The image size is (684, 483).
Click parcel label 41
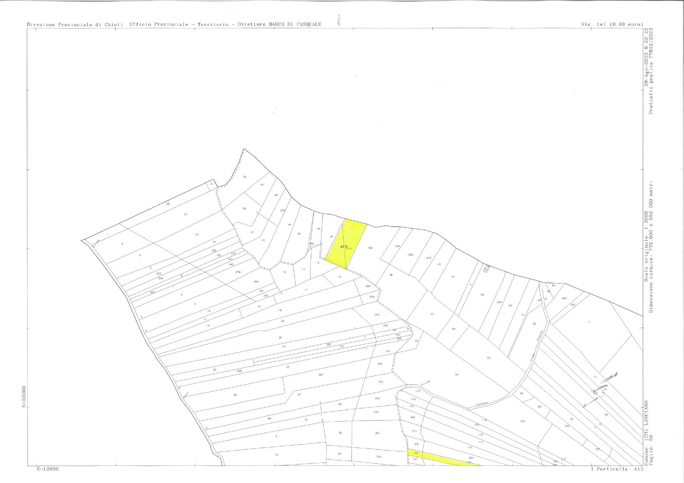point(252,232)
